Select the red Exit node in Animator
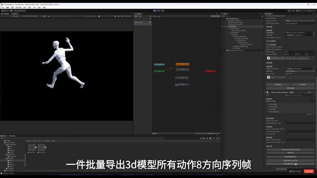The image size is (317, 178). click(210, 72)
